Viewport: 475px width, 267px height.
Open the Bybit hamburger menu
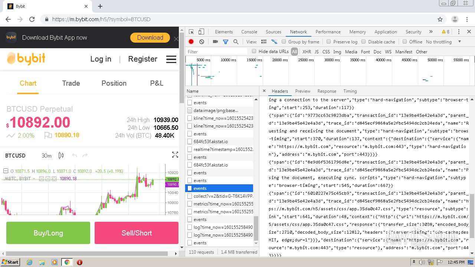[171, 59]
